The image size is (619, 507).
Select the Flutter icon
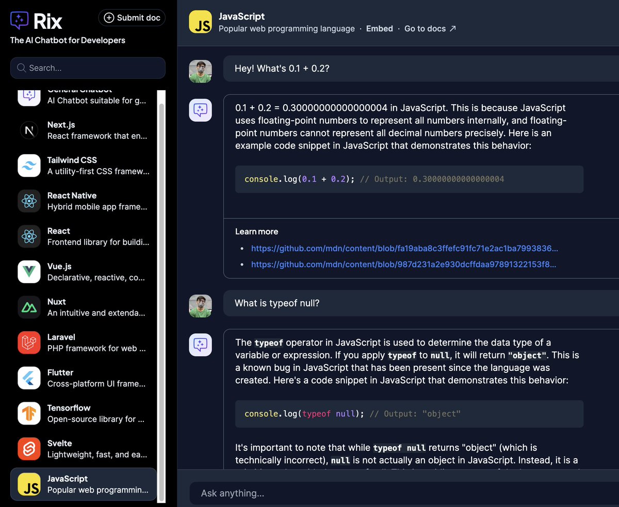click(x=29, y=378)
